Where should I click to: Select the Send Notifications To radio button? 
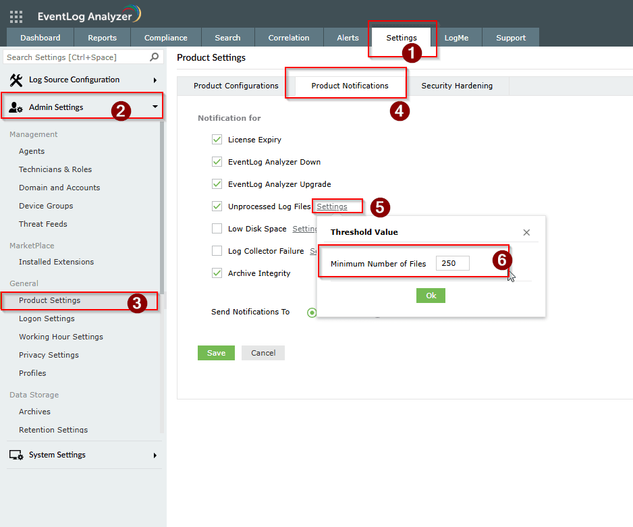(x=312, y=312)
